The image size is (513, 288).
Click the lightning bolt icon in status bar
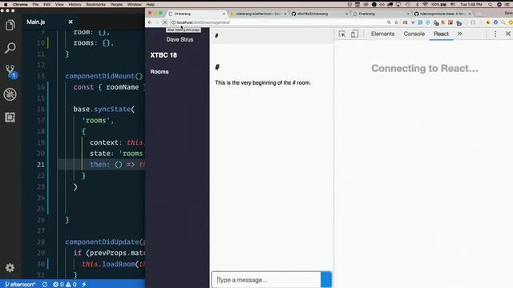84,285
